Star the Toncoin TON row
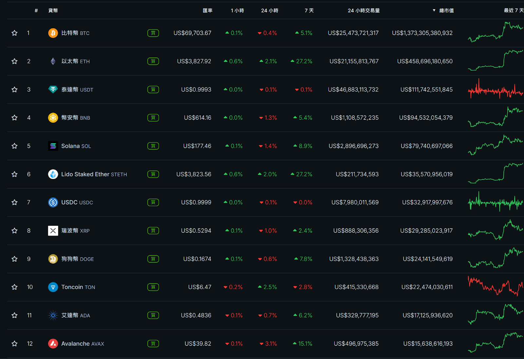The image size is (524, 359). [x=14, y=287]
